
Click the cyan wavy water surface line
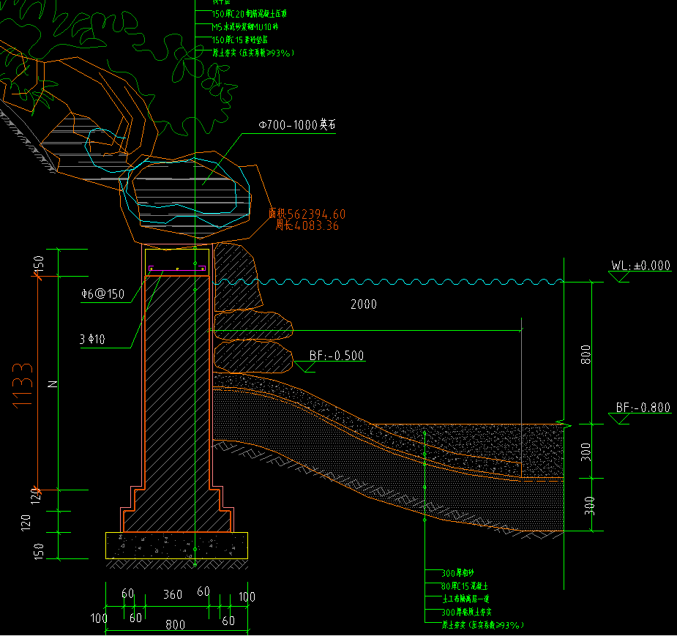coord(389,282)
